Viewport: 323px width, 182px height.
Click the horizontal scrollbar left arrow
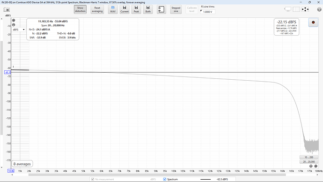(12, 175)
